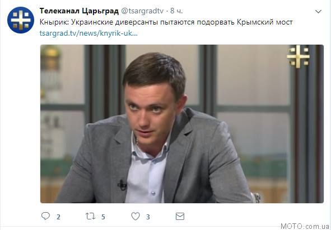
Task: Click the MOTO.com.ua watermark text
Action: click(305, 226)
